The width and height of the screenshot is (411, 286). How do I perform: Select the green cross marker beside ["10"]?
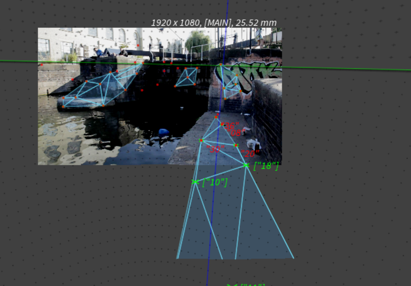[195, 181]
